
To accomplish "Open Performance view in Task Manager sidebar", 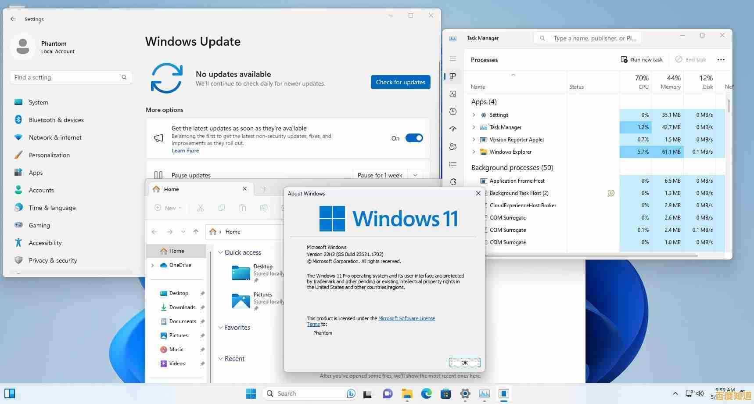I will [x=453, y=94].
